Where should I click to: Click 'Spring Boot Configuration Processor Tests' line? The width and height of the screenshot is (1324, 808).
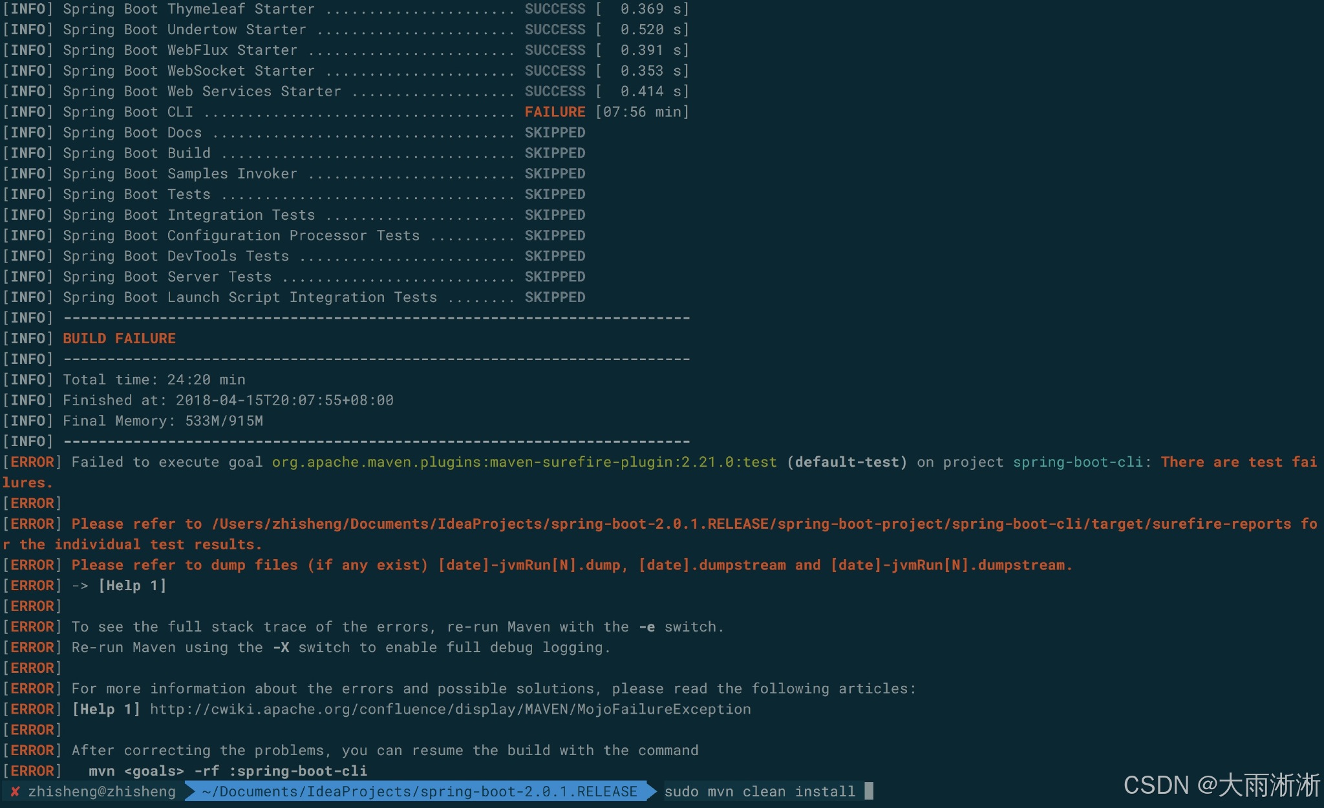[x=294, y=235]
